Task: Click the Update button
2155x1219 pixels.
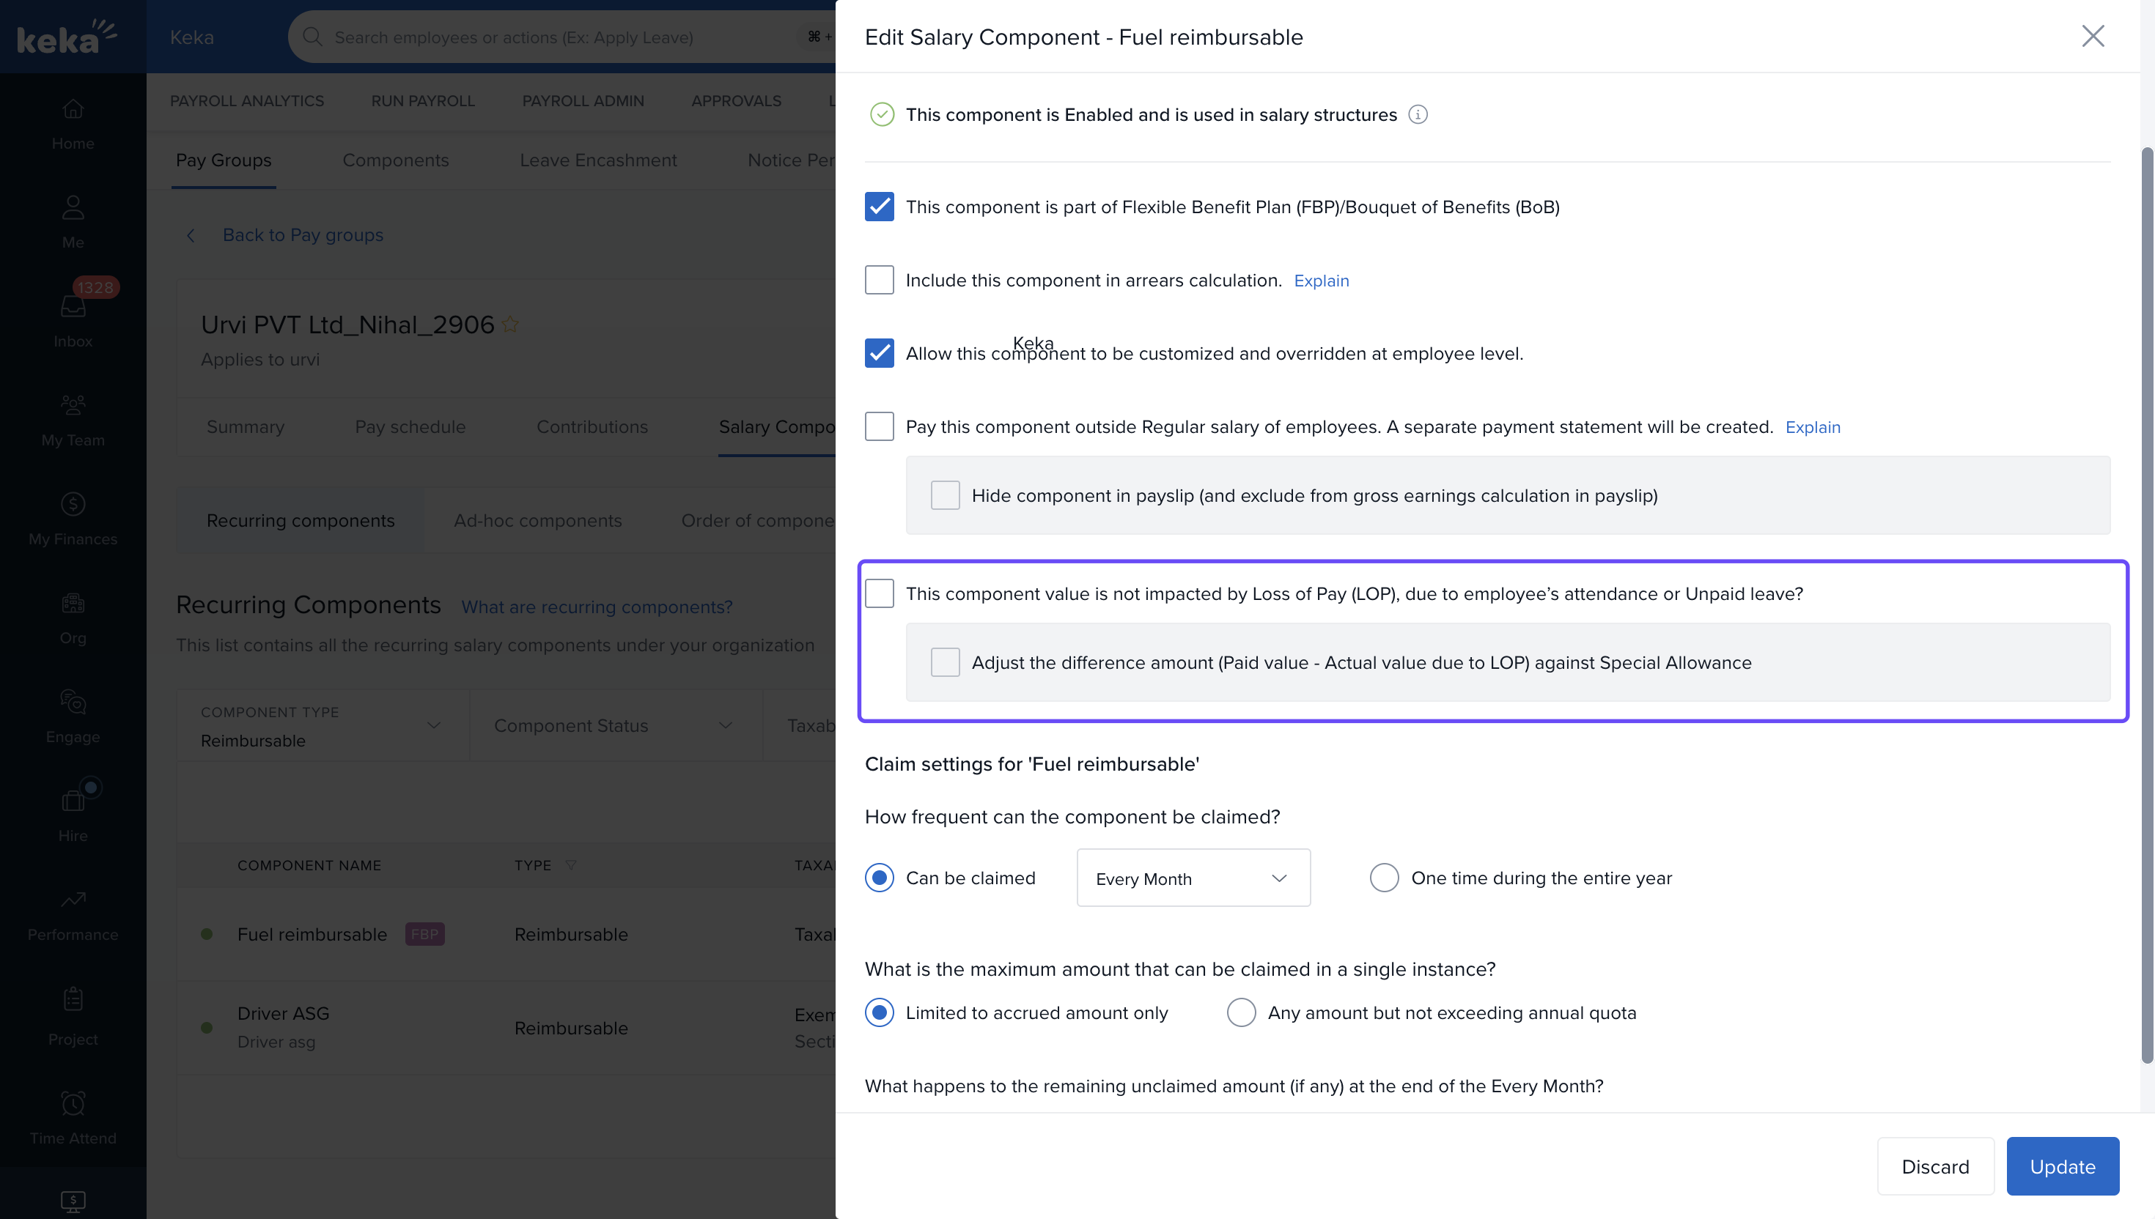Action: [x=2061, y=1166]
